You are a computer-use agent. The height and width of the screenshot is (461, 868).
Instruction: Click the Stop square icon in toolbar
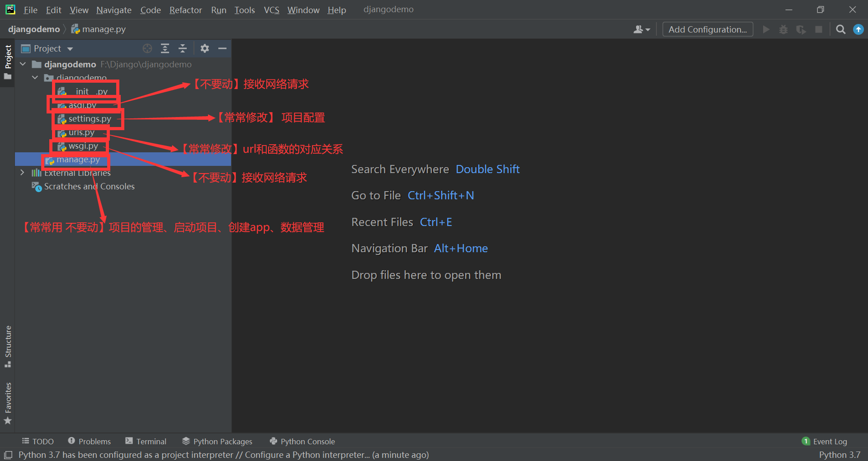click(x=819, y=29)
